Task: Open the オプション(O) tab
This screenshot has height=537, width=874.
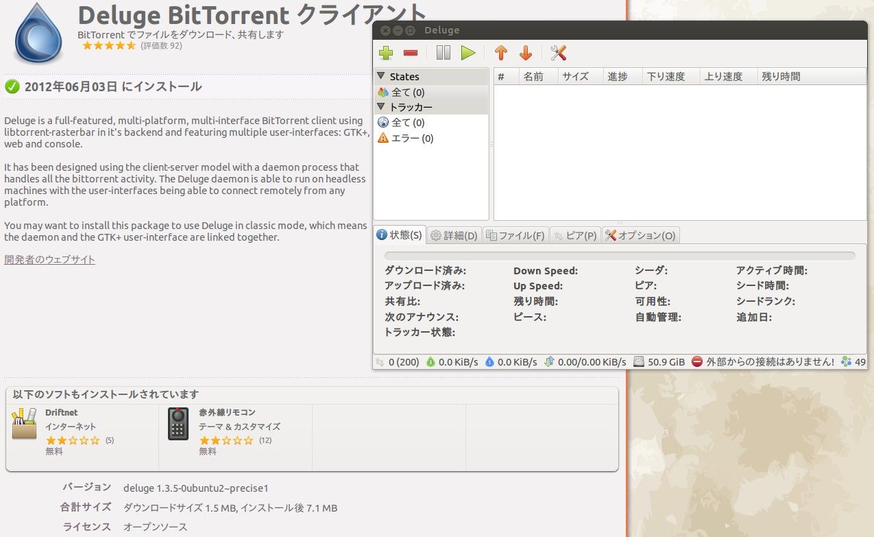Action: [640, 235]
